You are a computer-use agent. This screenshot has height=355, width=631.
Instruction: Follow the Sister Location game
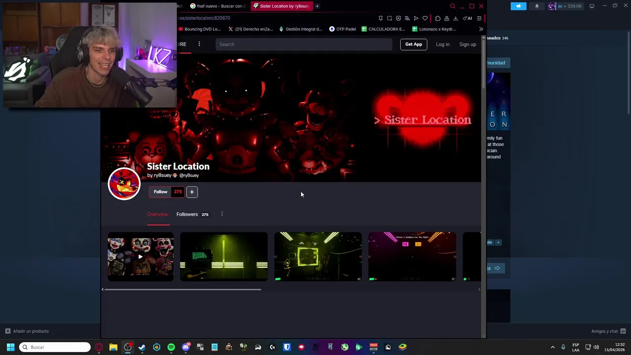(x=160, y=192)
